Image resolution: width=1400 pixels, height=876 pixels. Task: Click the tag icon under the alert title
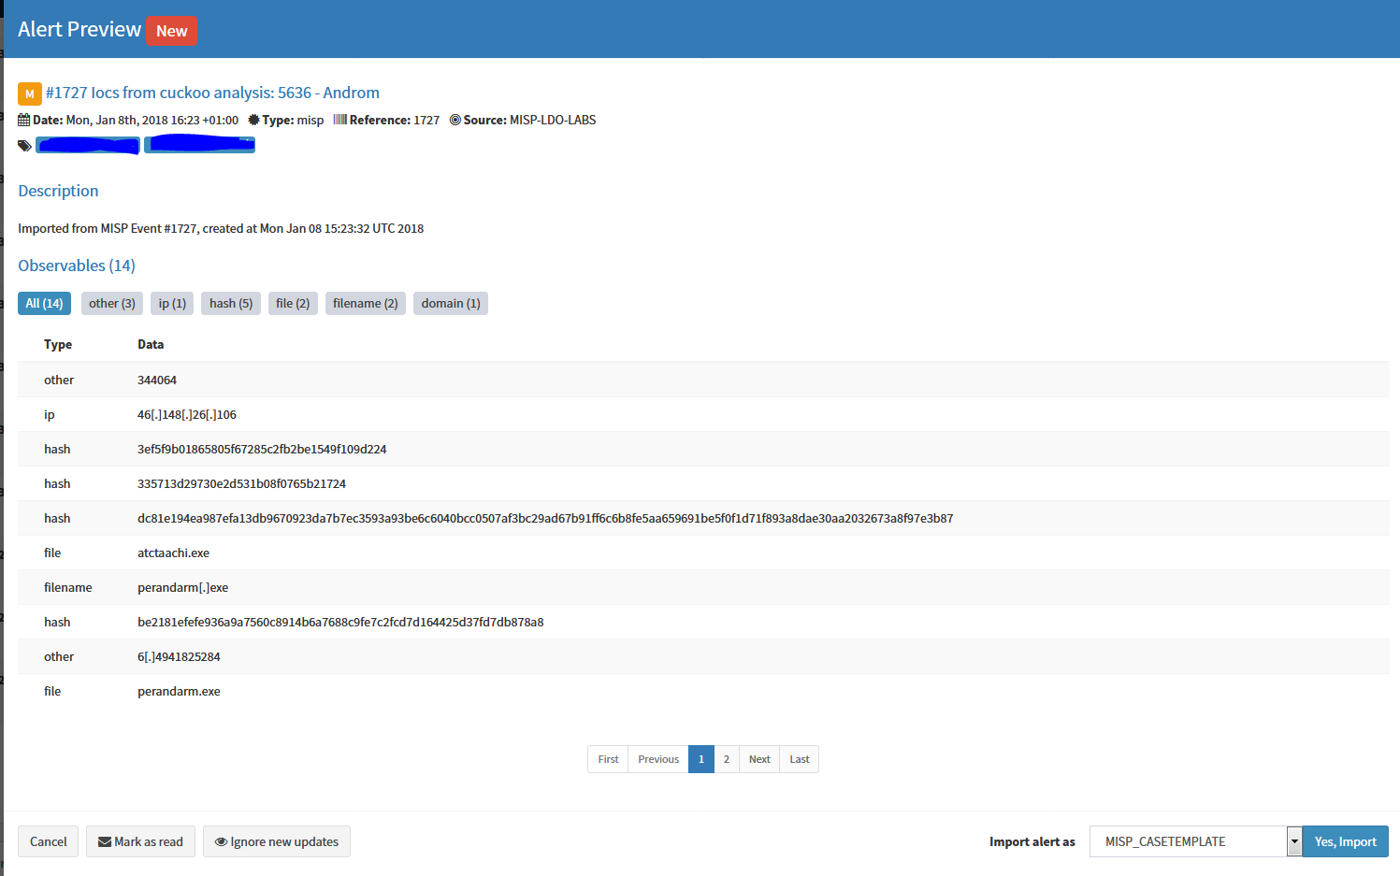tap(23, 145)
